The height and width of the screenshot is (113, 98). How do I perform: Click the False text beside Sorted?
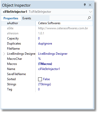(46, 79)
